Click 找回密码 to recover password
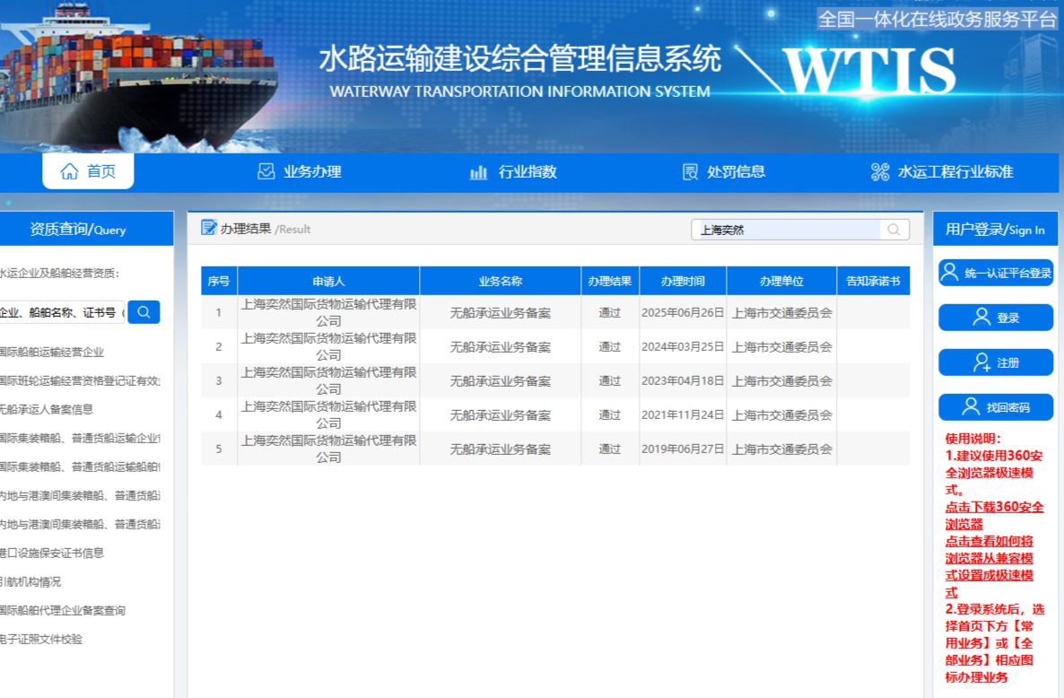The image size is (1064, 698). coord(996,406)
